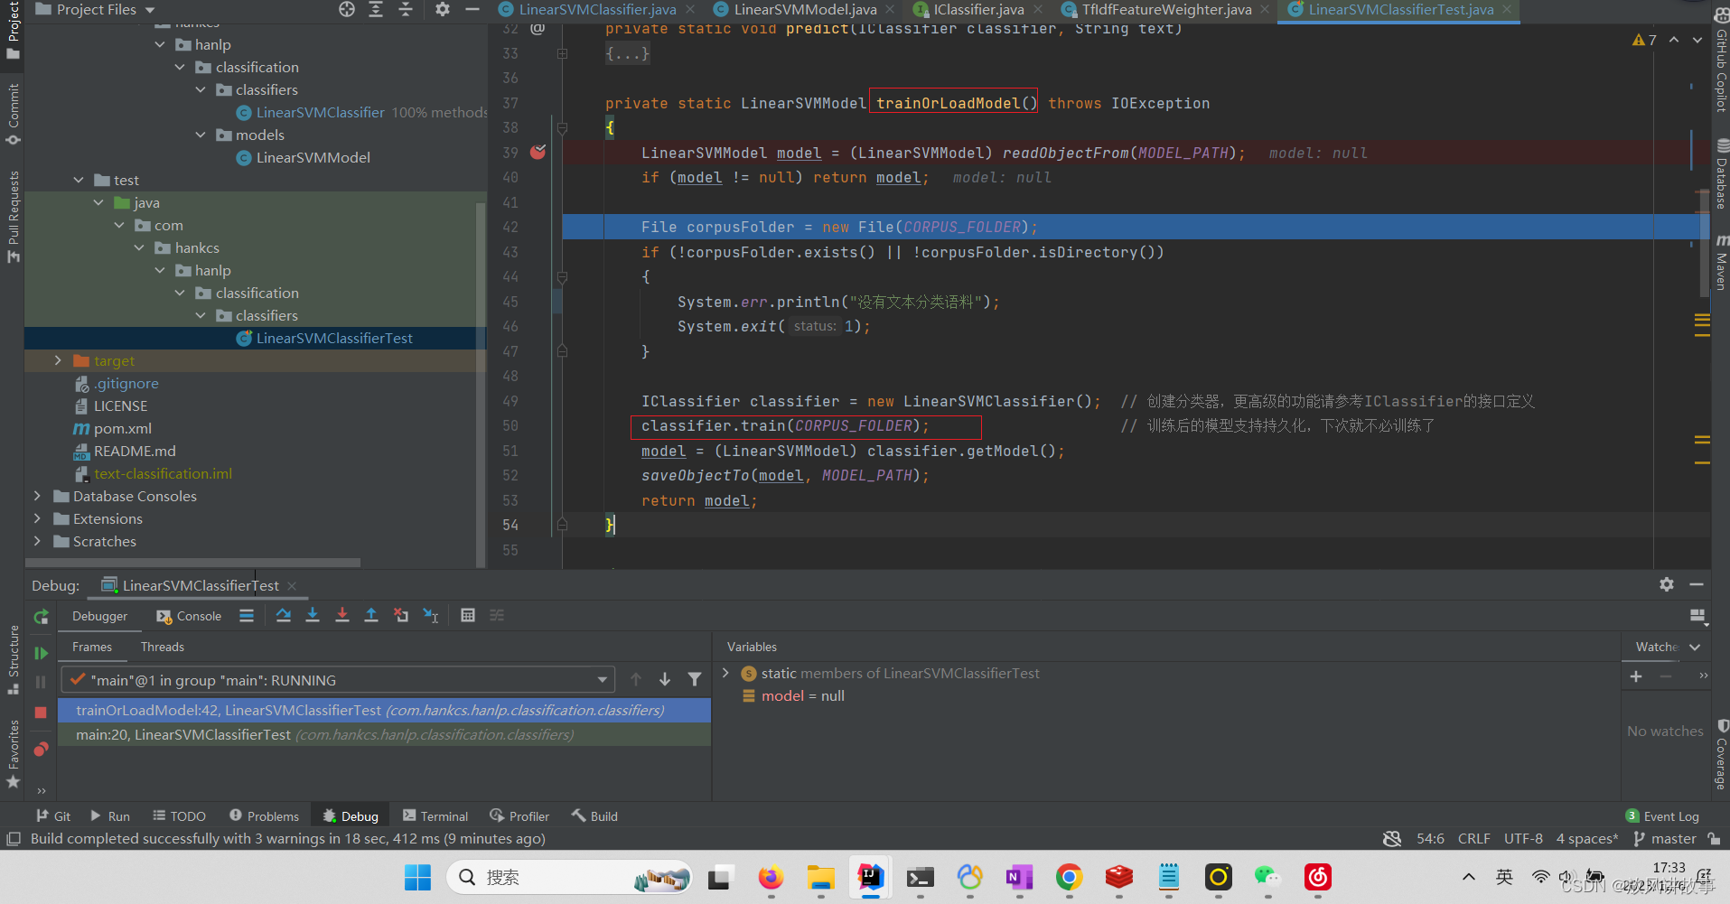Viewport: 1730px width, 904px height.
Task: Resume program execution in debugger
Action: click(41, 653)
